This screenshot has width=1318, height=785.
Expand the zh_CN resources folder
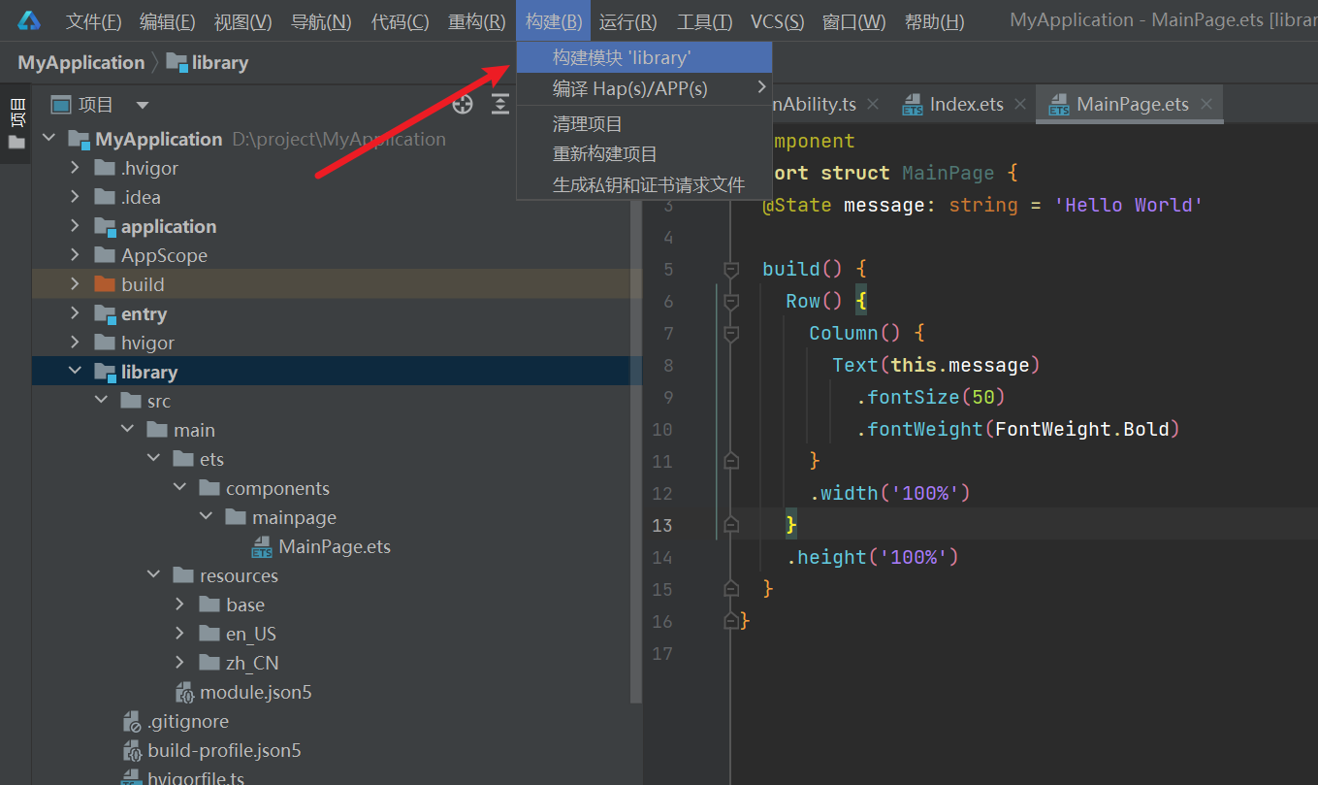coord(180,663)
